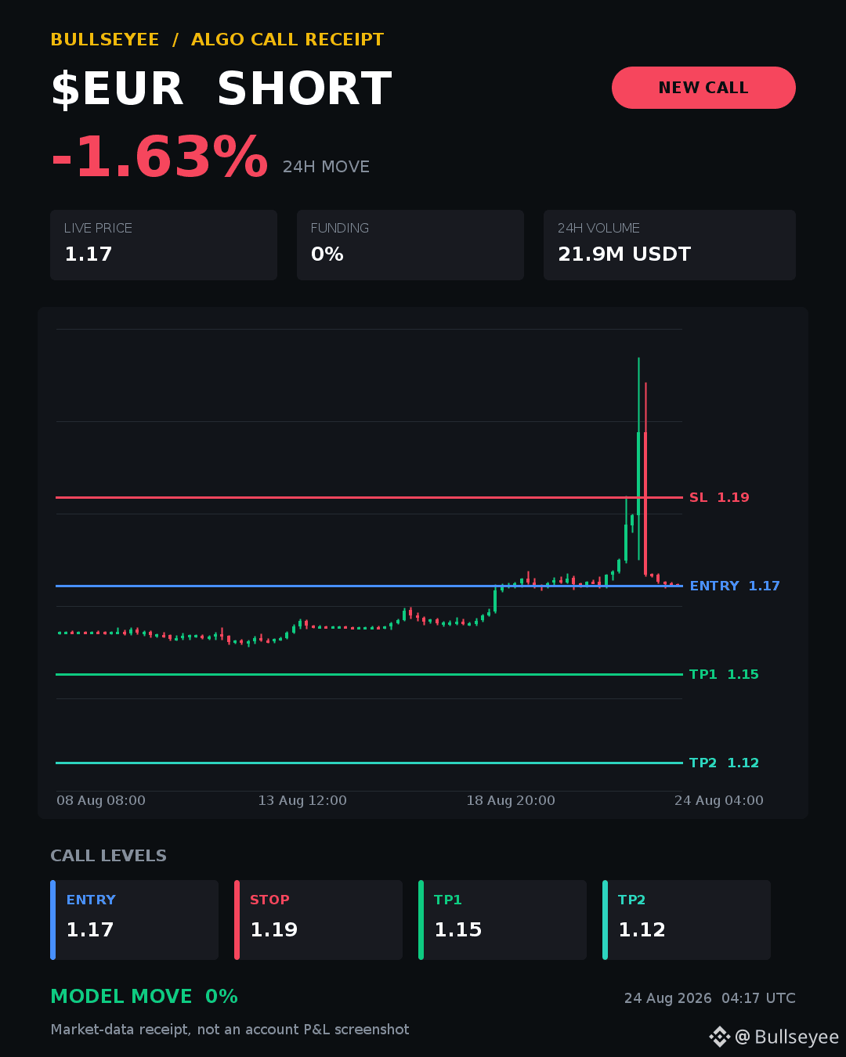Image resolution: width=846 pixels, height=1057 pixels.
Task: Click the 13 Aug 12:00 axis label
Action: (x=302, y=800)
